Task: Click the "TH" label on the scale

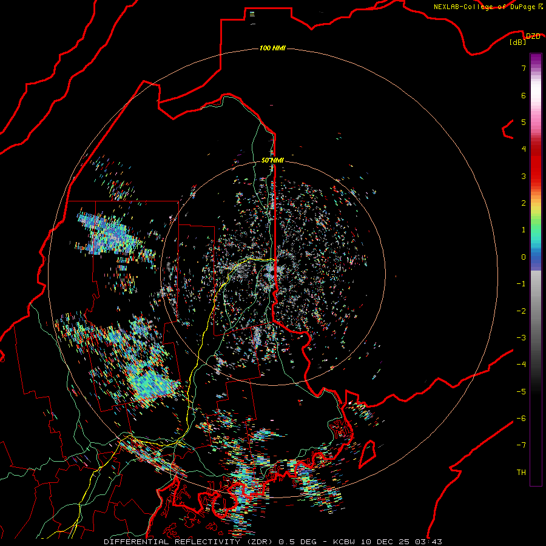Action: click(521, 473)
